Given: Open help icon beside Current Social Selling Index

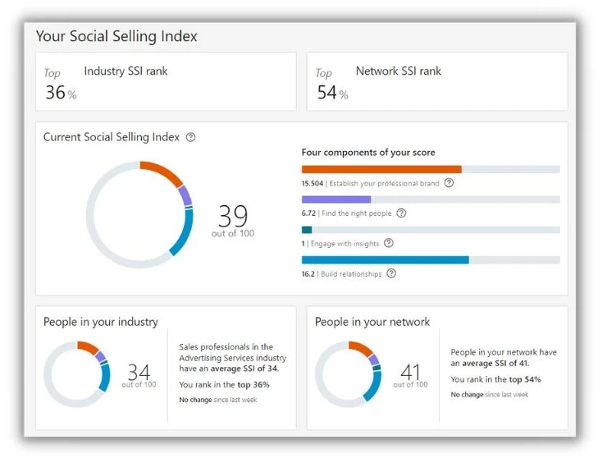Looking at the screenshot, I should 190,137.
